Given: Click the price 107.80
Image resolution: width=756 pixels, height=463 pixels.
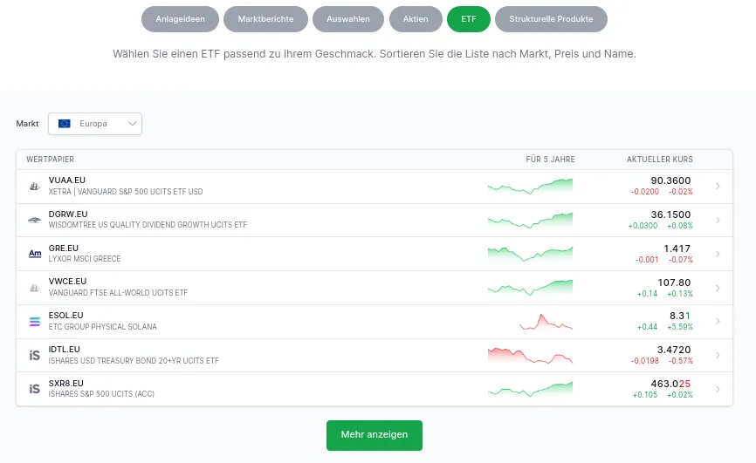Looking at the screenshot, I should point(674,283).
